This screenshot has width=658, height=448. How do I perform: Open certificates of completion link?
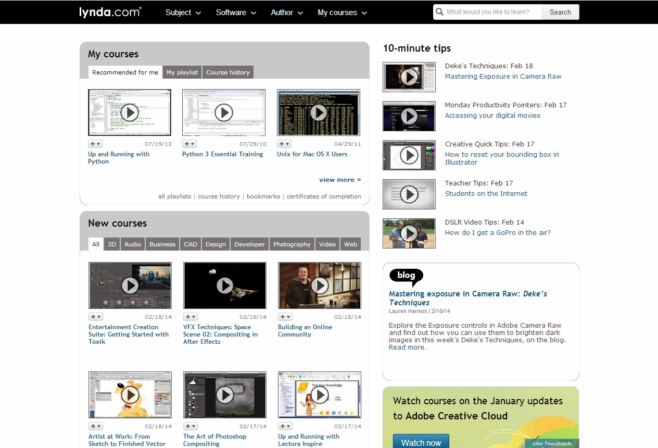324,196
